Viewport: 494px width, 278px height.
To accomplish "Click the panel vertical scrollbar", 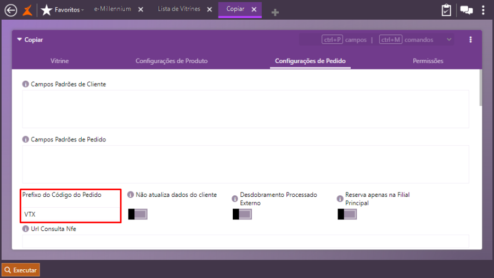I will click(480, 88).
